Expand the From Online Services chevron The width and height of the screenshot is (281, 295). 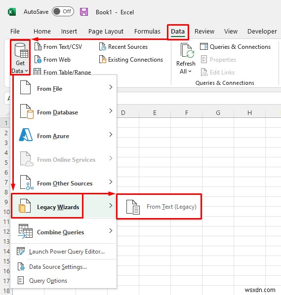(x=111, y=158)
